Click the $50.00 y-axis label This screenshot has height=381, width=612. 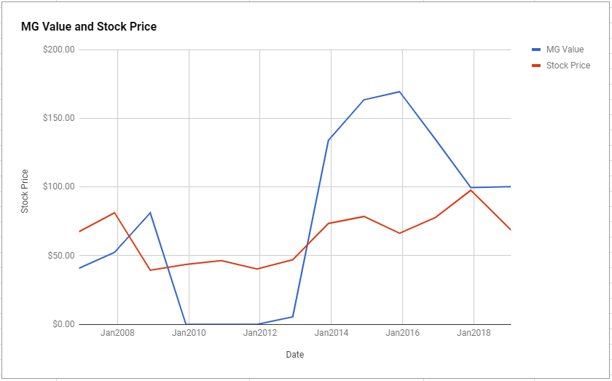[x=61, y=256]
